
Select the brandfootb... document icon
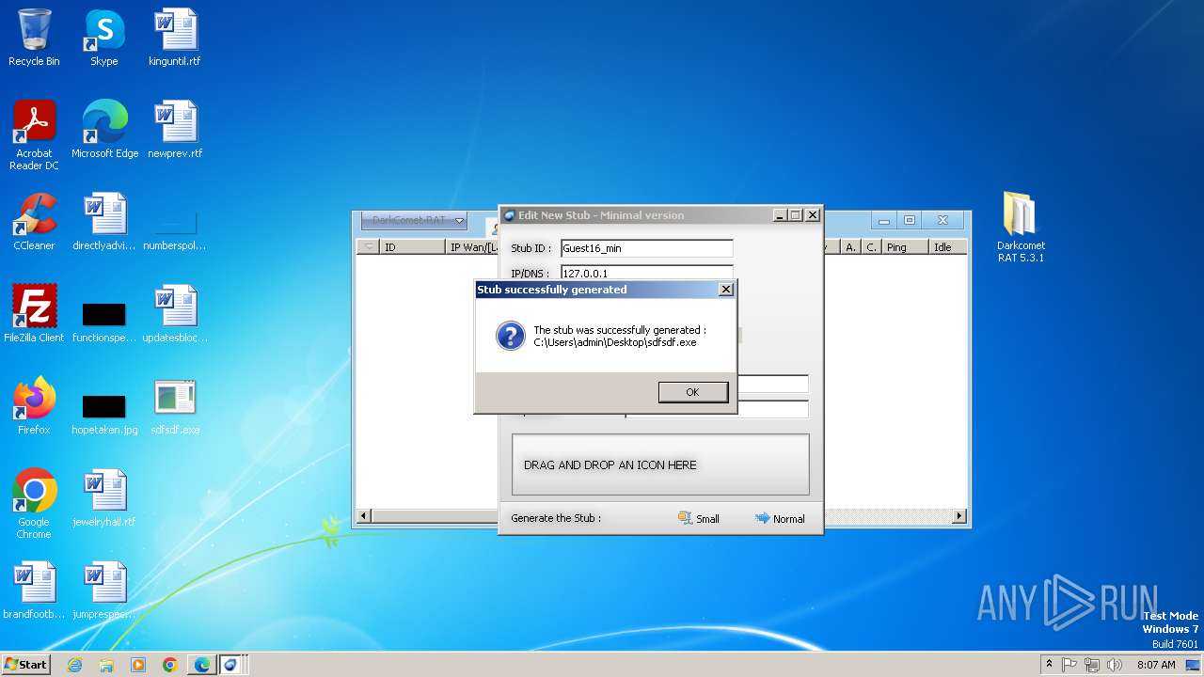tap(34, 590)
